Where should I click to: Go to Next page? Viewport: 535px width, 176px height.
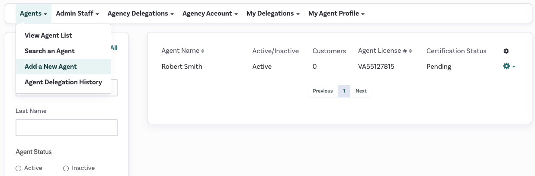361,91
